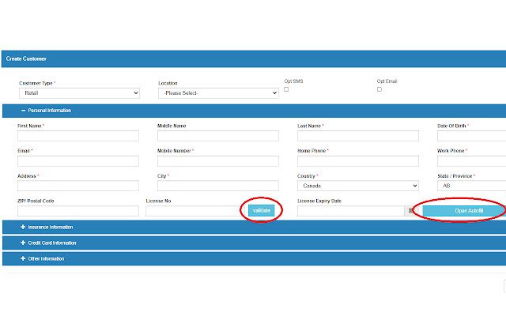Viewport: 506px width, 316px height.
Task: Open the Customer Type dropdown
Action: point(79,93)
